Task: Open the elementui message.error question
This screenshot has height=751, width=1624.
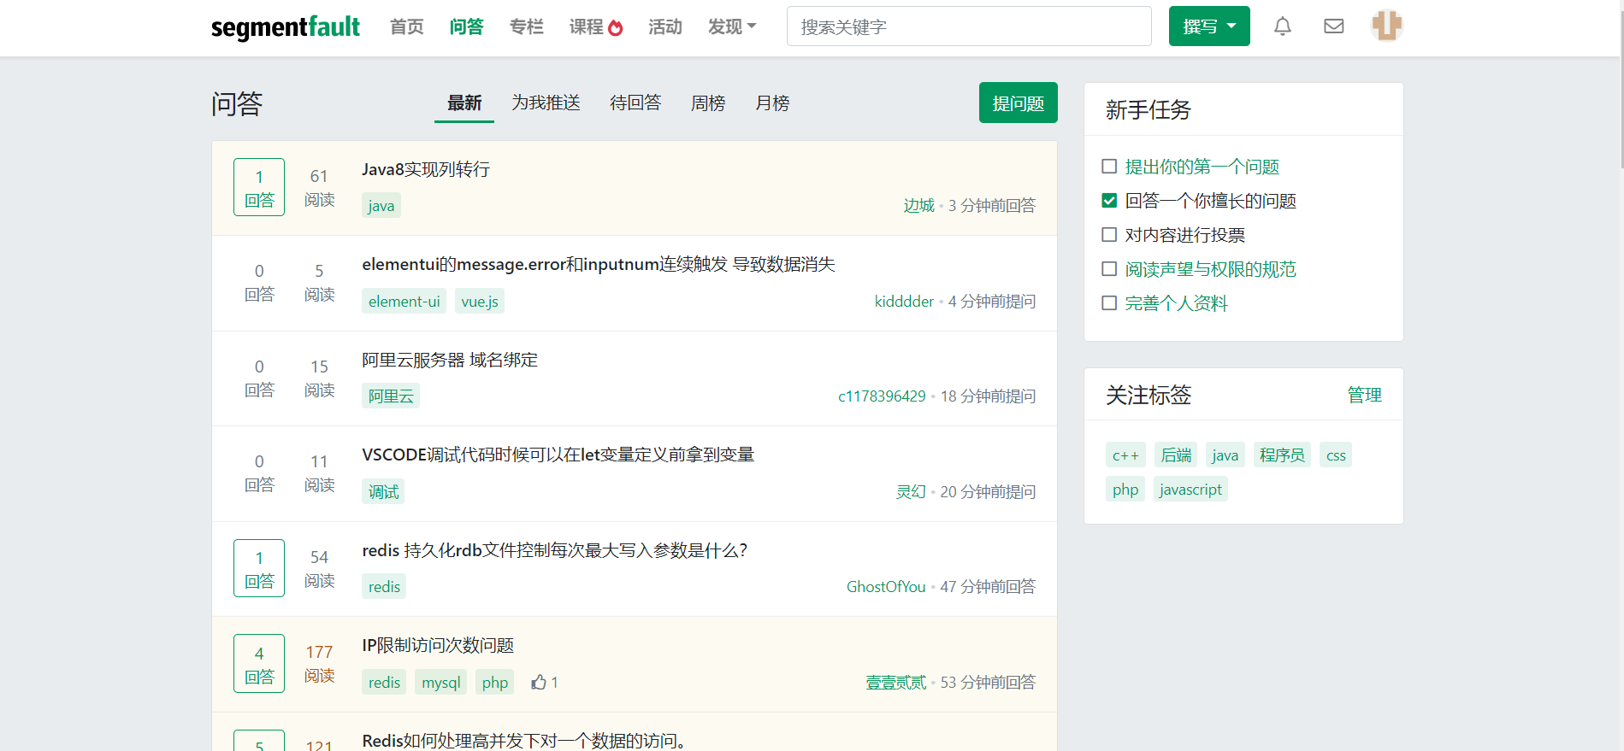Action: (599, 264)
